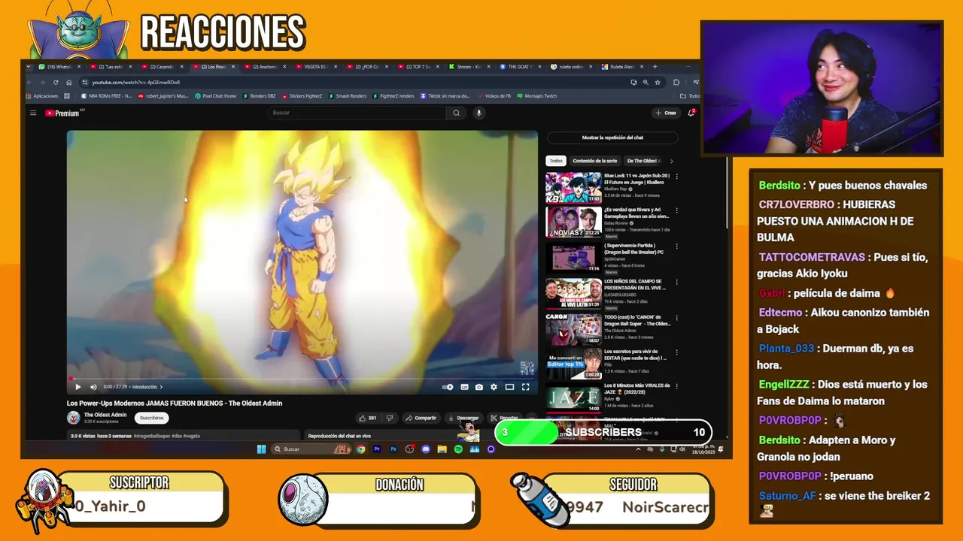Open Pixel Chat: Home bookmark
Viewport: 963px width, 541px height.
215,96
